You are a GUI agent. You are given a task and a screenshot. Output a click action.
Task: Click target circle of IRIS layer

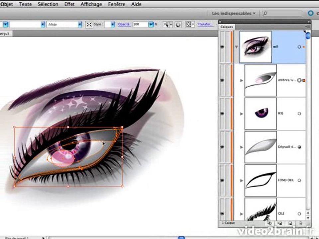click(x=299, y=114)
